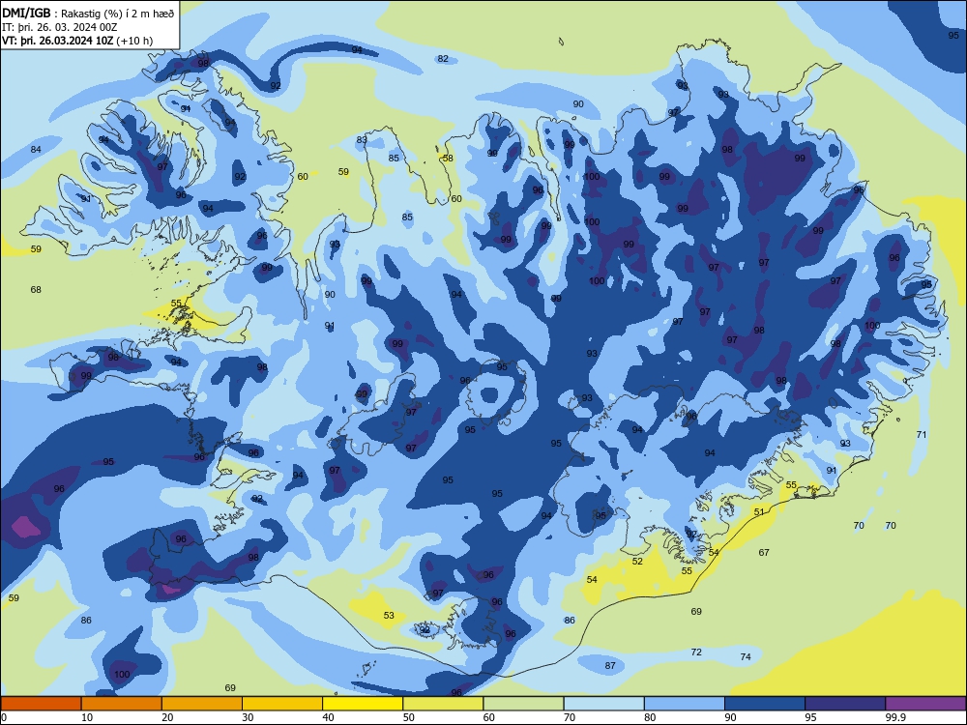Click the humidity value '72' offshore south

[x=696, y=652]
